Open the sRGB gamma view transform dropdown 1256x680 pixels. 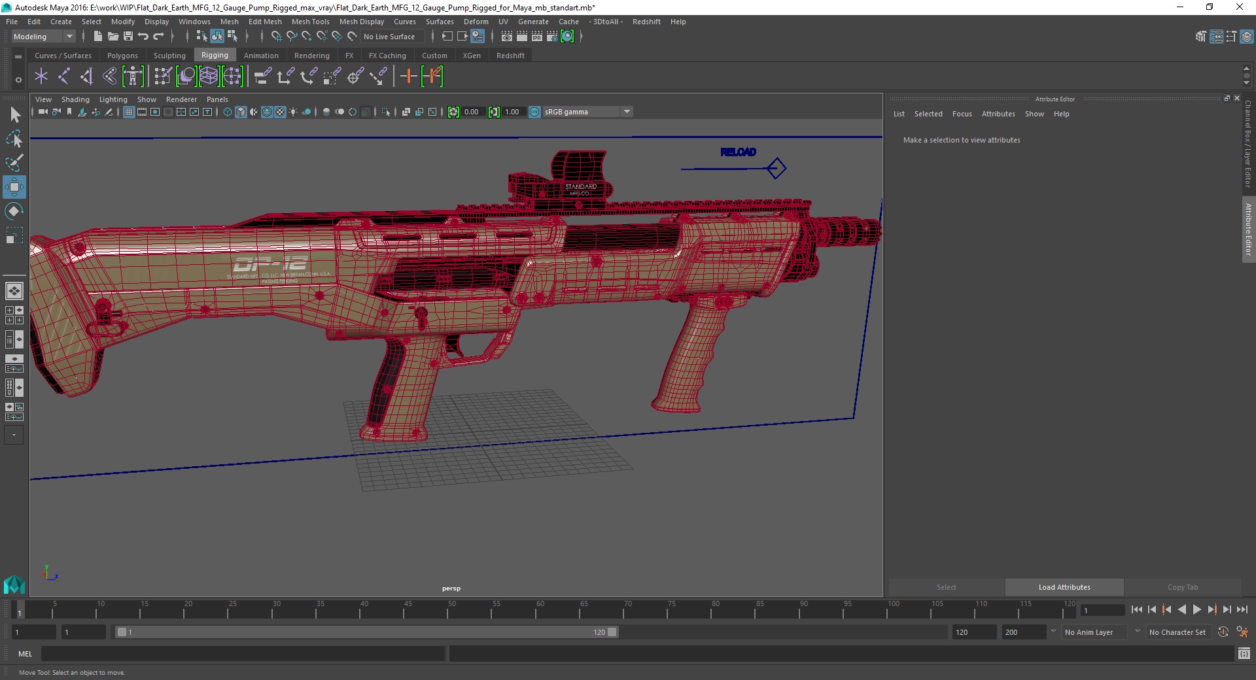(x=587, y=112)
